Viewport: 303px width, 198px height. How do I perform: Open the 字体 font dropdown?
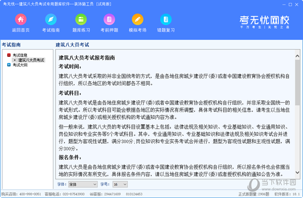pos(83,184)
